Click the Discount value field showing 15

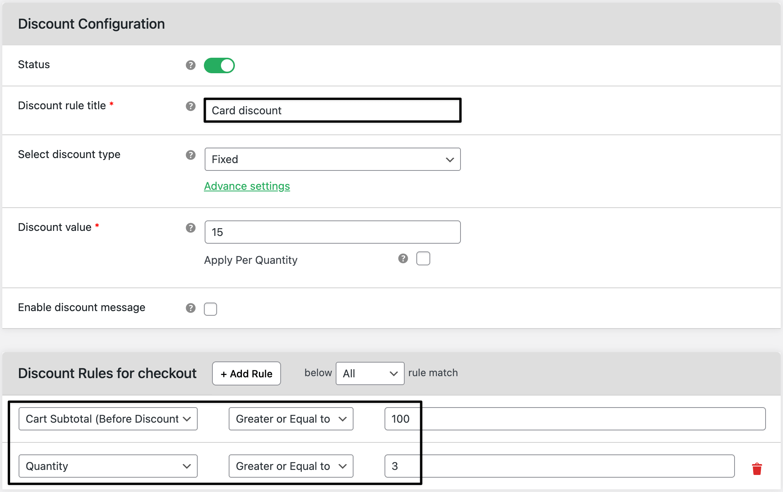[x=332, y=232]
